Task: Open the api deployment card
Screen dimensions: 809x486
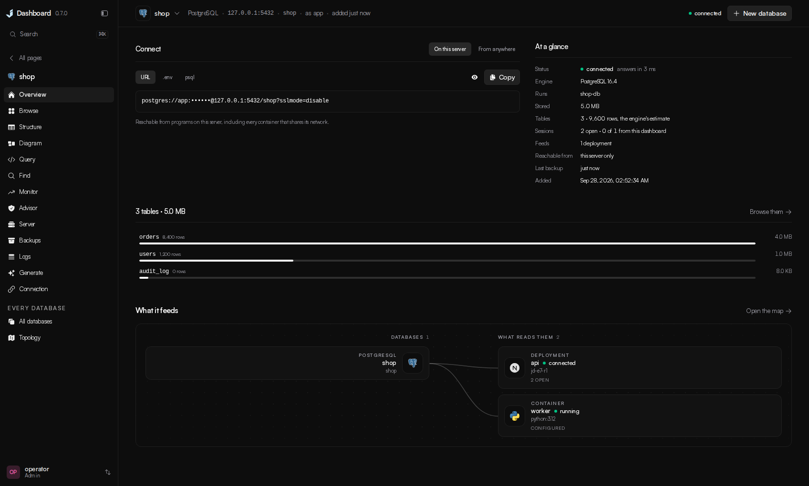Action: (640, 367)
